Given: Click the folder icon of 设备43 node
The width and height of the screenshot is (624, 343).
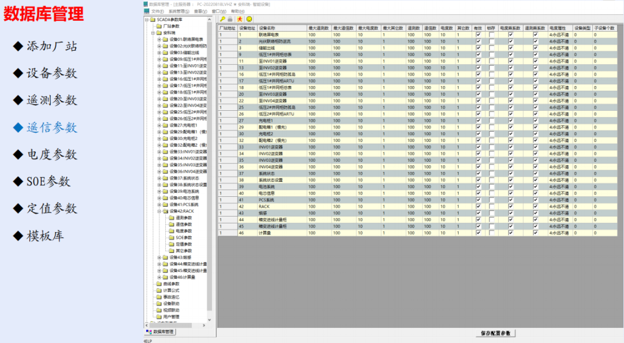Looking at the screenshot, I should point(166,258).
